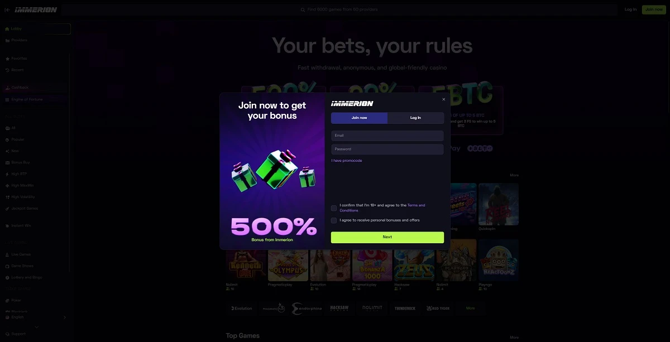670x342 pixels.
Task: Close the registration popup
Action: [x=444, y=99]
